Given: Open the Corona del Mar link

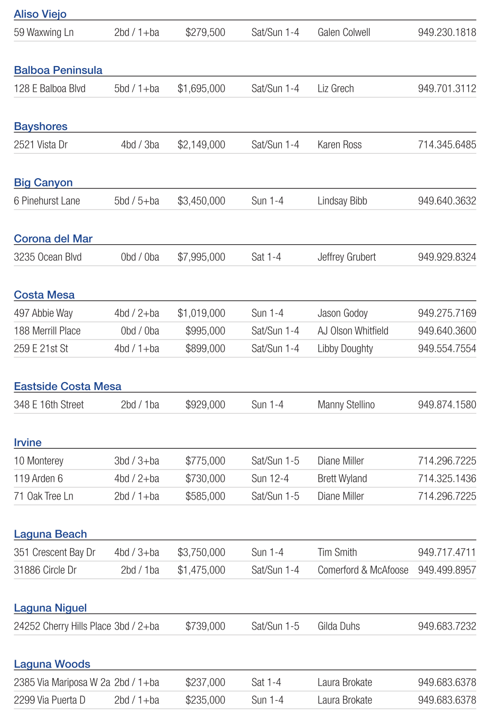Looking at the screenshot, I should coord(53,238).
